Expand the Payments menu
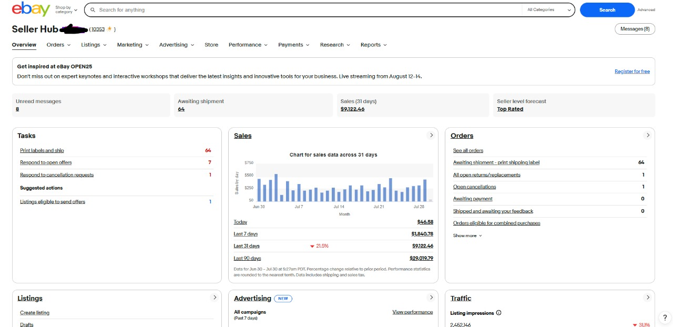The width and height of the screenshot is (673, 327). [x=294, y=45]
